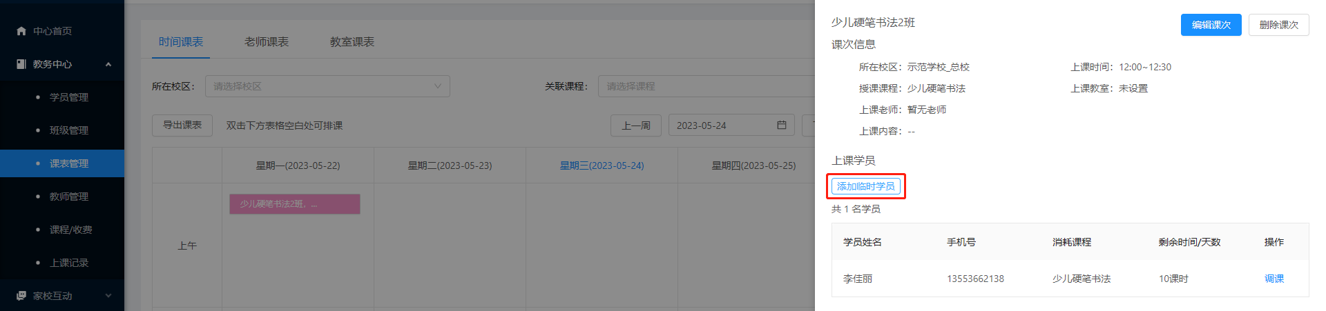
Task: Click the 教务中心 book icon
Action: tap(21, 64)
